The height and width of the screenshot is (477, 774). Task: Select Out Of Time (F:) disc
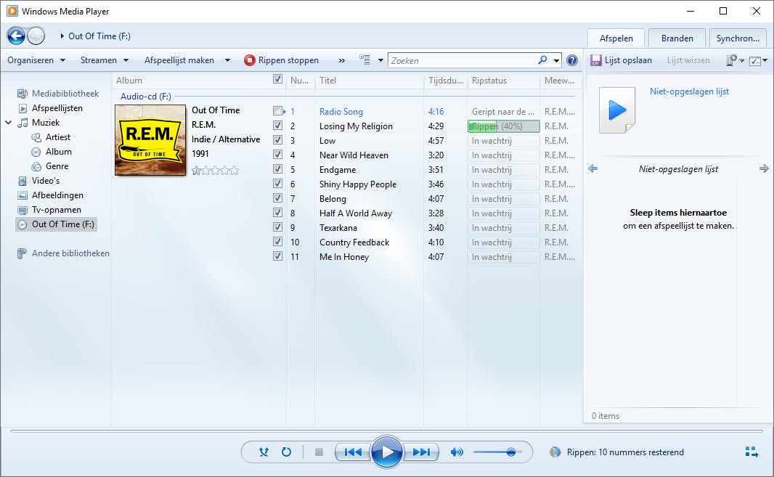[57, 224]
